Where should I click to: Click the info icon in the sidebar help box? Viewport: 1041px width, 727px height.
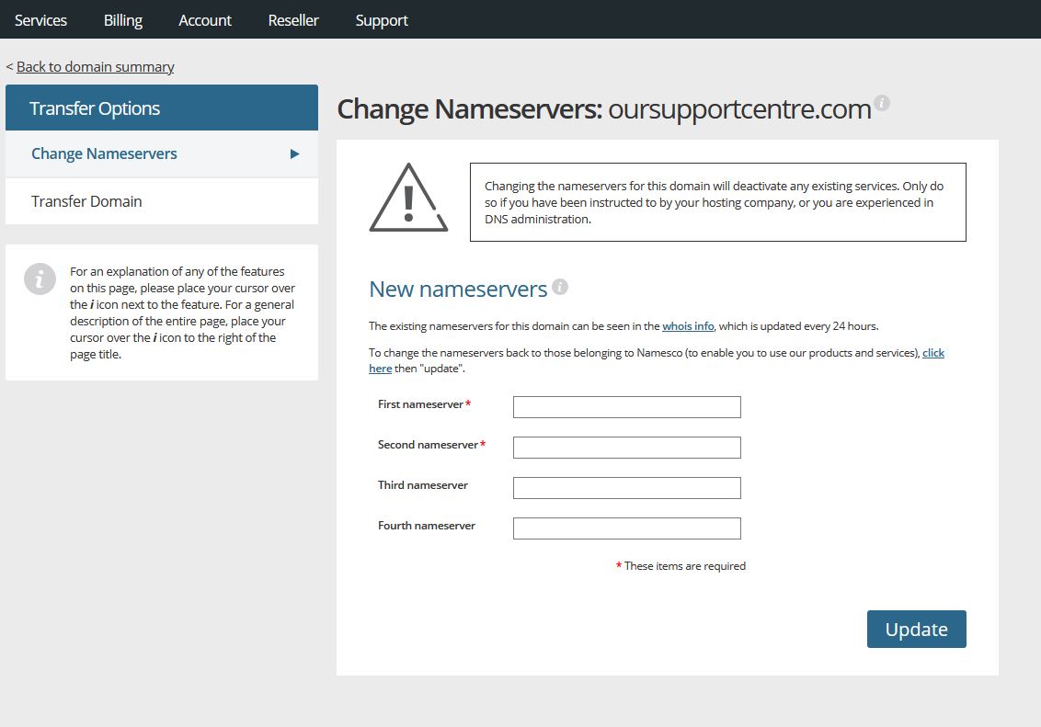[x=40, y=278]
